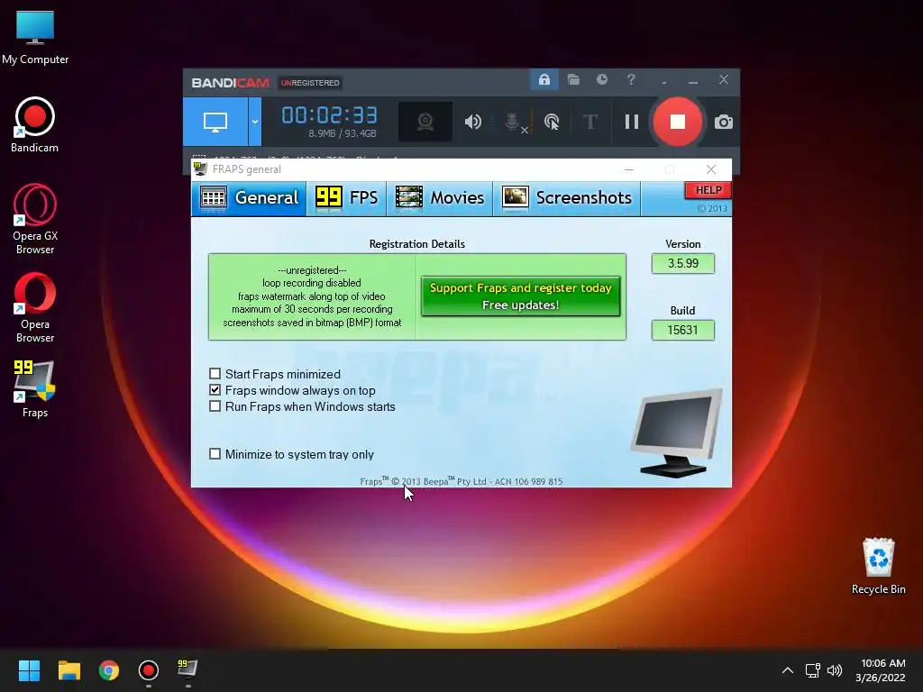Expand Bandicam recording mode dropdown arrow
The width and height of the screenshot is (923, 692).
(x=255, y=122)
